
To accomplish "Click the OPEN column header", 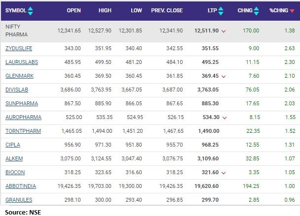I will (74, 10).
